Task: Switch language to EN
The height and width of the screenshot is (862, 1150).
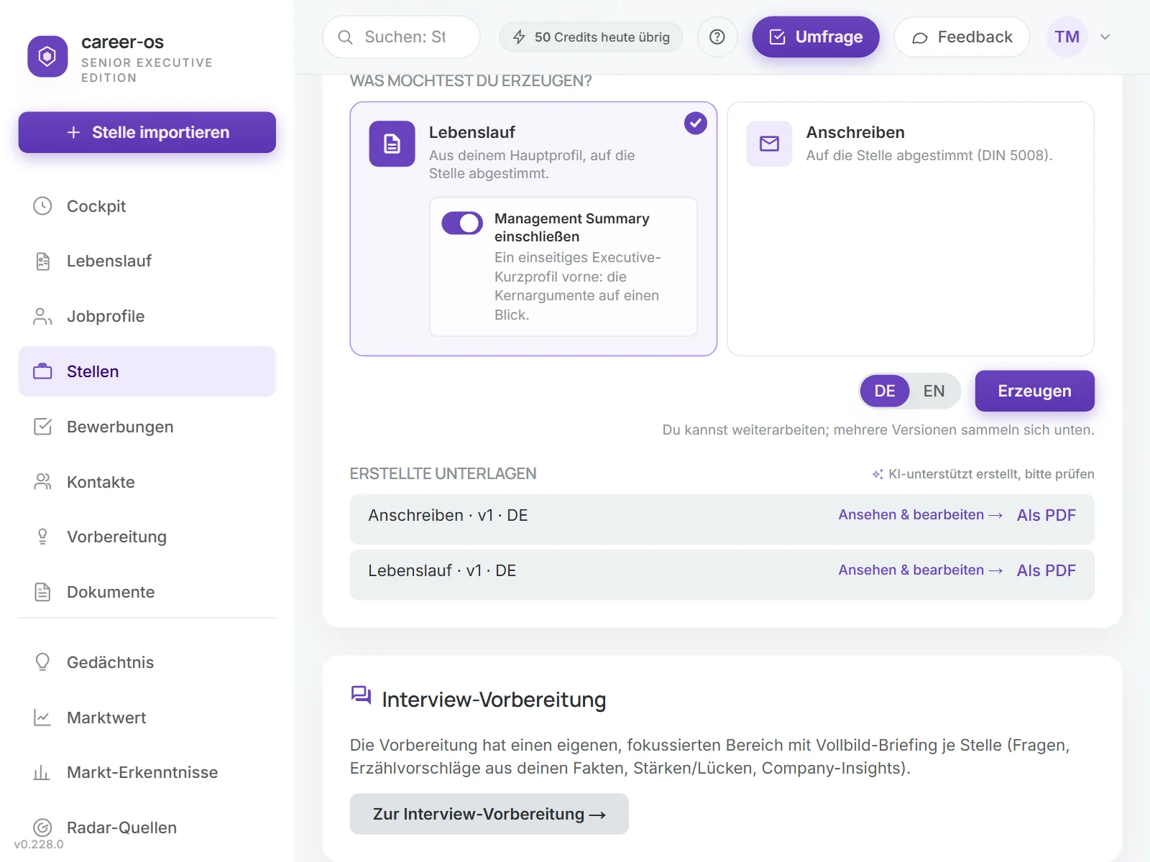Action: click(x=934, y=391)
